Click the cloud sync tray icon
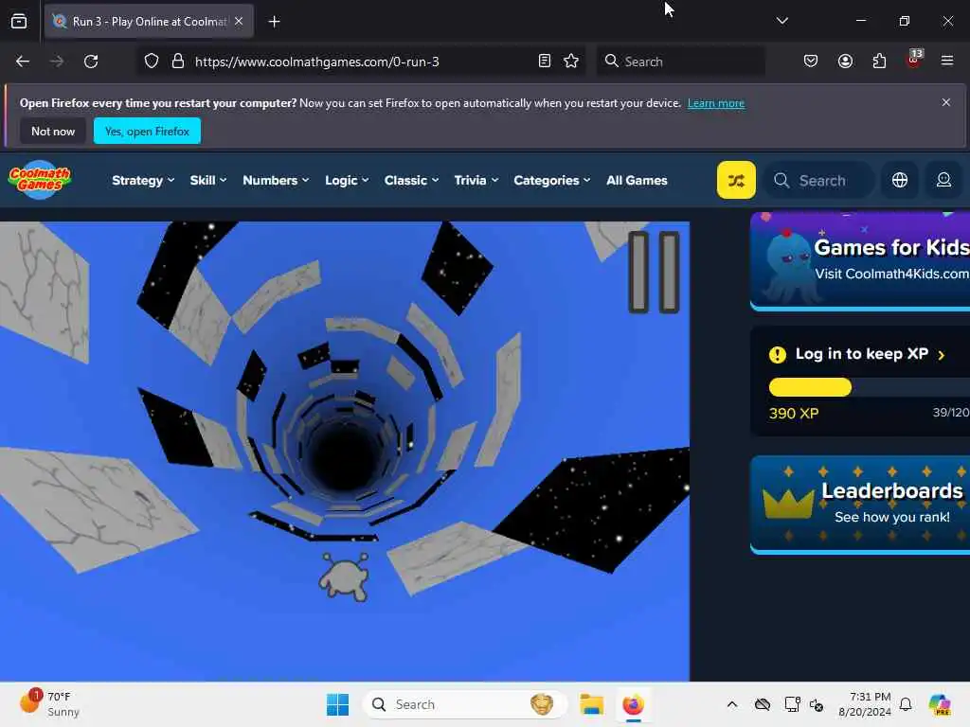970x727 pixels. click(x=763, y=704)
